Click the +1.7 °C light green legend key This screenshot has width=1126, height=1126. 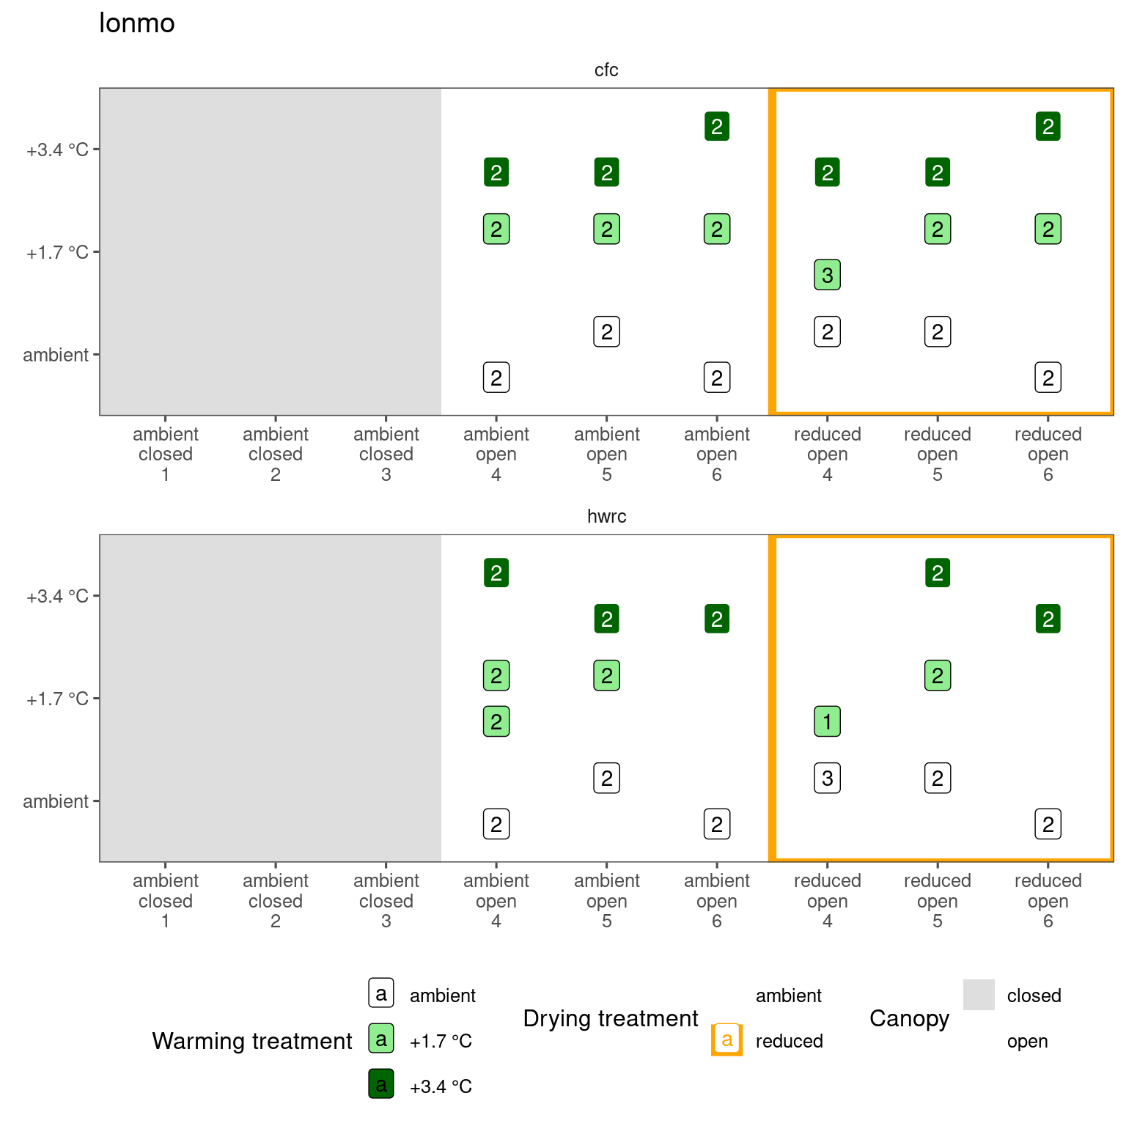381,1039
